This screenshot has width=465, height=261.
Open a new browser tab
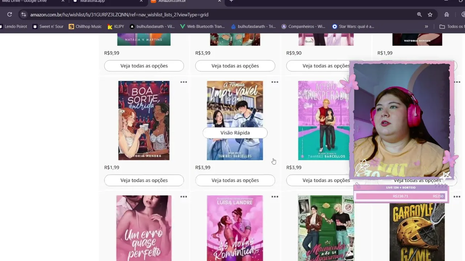[x=231, y=1]
